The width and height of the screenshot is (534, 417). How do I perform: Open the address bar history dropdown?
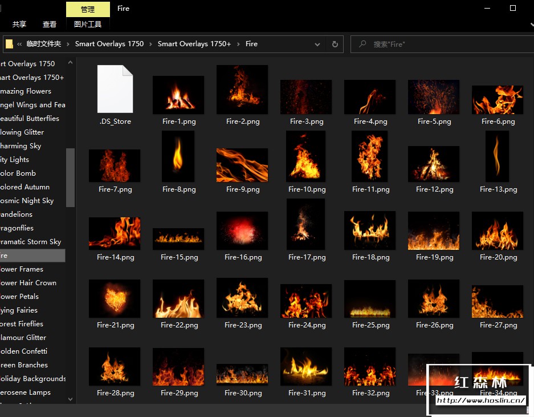[317, 44]
